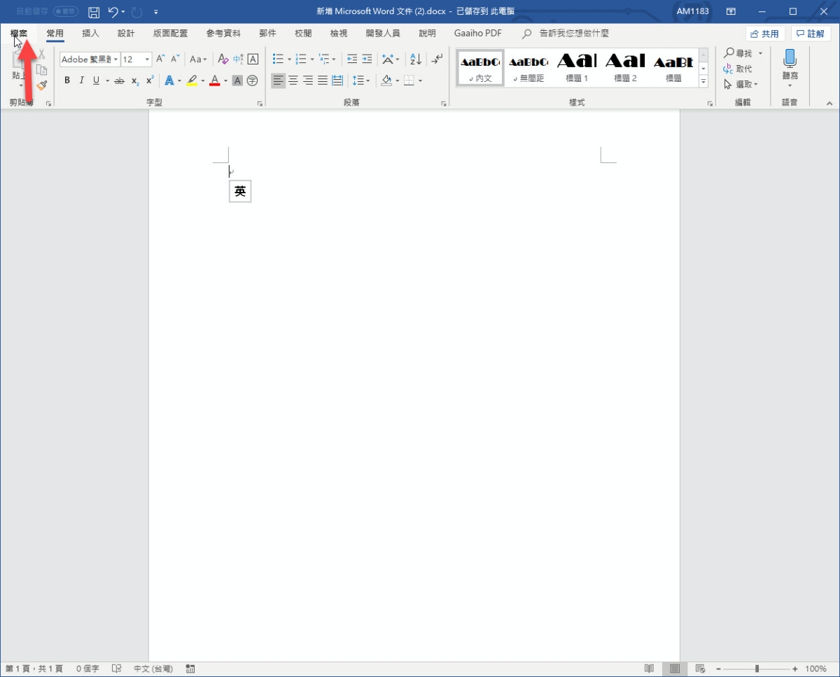Open the font group dialog launcher
The image size is (840, 677).
(260, 104)
